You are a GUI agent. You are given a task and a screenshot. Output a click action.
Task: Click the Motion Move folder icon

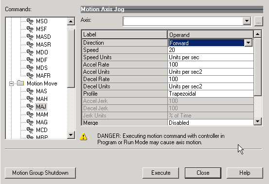point(20,83)
